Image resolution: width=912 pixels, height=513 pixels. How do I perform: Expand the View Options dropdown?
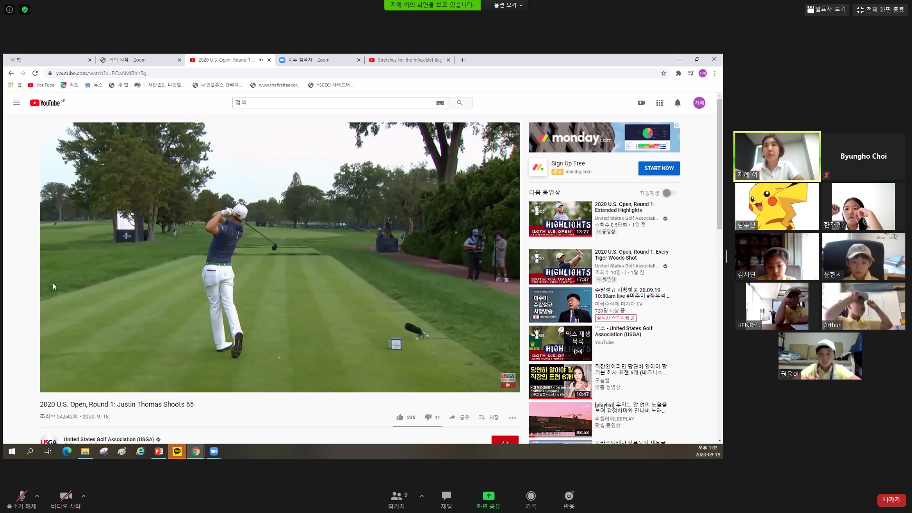pos(508,5)
